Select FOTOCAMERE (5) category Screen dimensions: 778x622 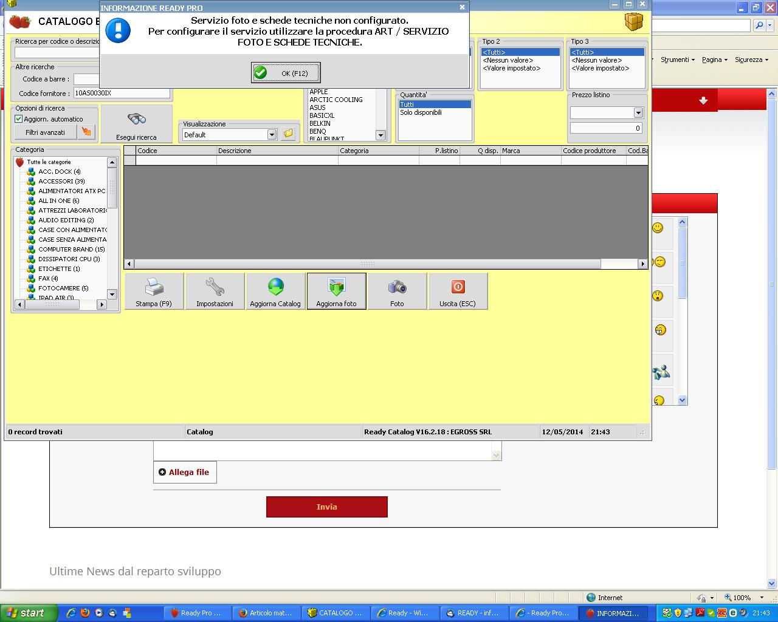click(x=63, y=288)
